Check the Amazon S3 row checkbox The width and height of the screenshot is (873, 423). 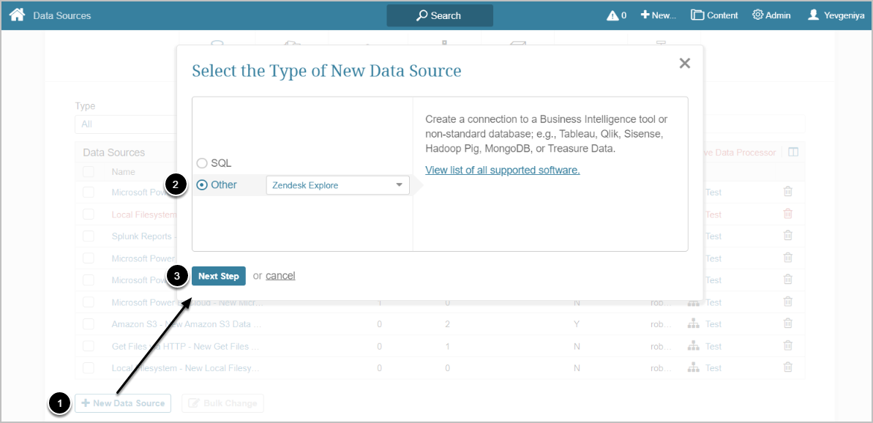click(89, 324)
